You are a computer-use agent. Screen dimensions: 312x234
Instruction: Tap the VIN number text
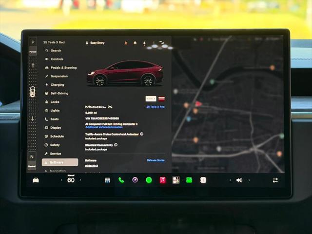coord(102,118)
